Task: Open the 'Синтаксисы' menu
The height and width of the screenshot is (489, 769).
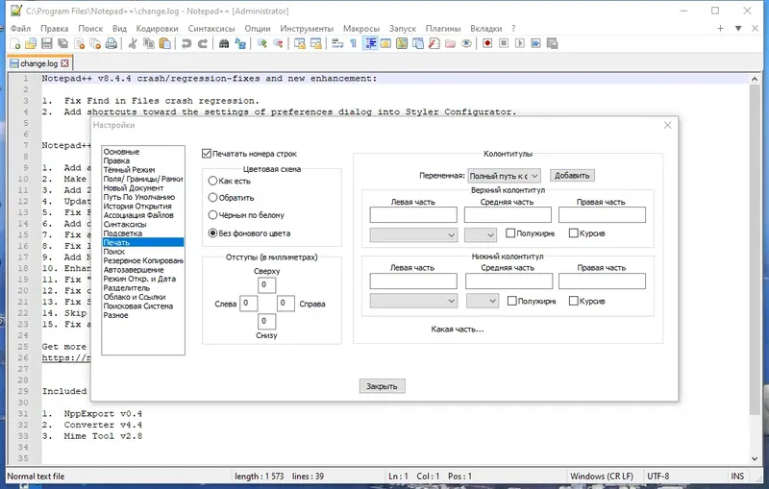Action: tap(211, 29)
